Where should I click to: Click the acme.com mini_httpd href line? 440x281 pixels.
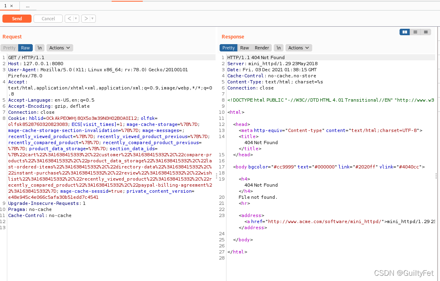tap(340, 222)
